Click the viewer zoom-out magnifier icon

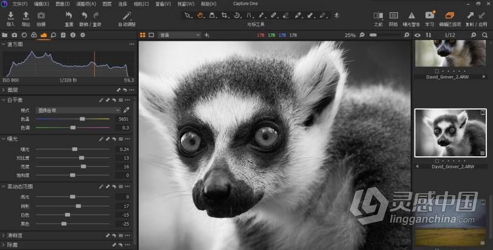pyautogui.click(x=362, y=35)
